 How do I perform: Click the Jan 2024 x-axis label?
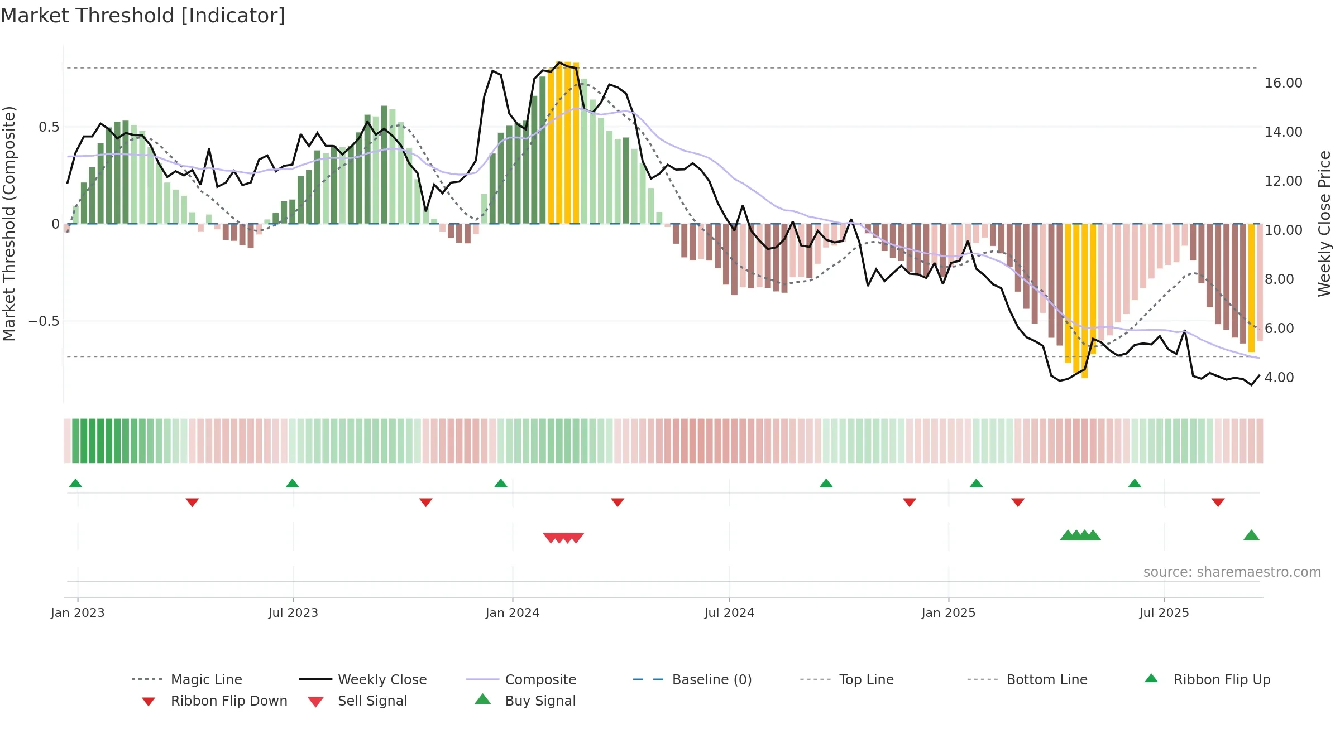tap(513, 613)
